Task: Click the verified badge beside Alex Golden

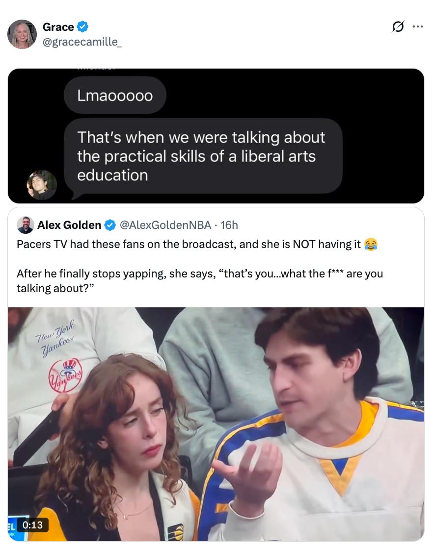Action: tap(110, 225)
